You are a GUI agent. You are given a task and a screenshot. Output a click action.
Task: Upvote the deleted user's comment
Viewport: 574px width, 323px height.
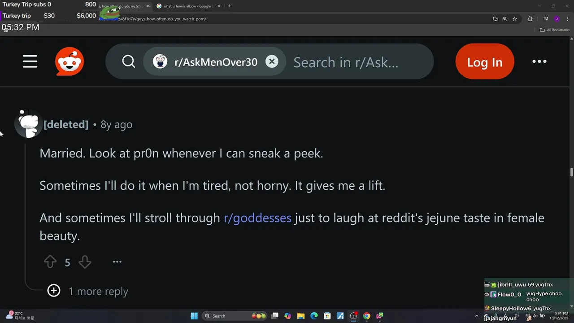50,262
